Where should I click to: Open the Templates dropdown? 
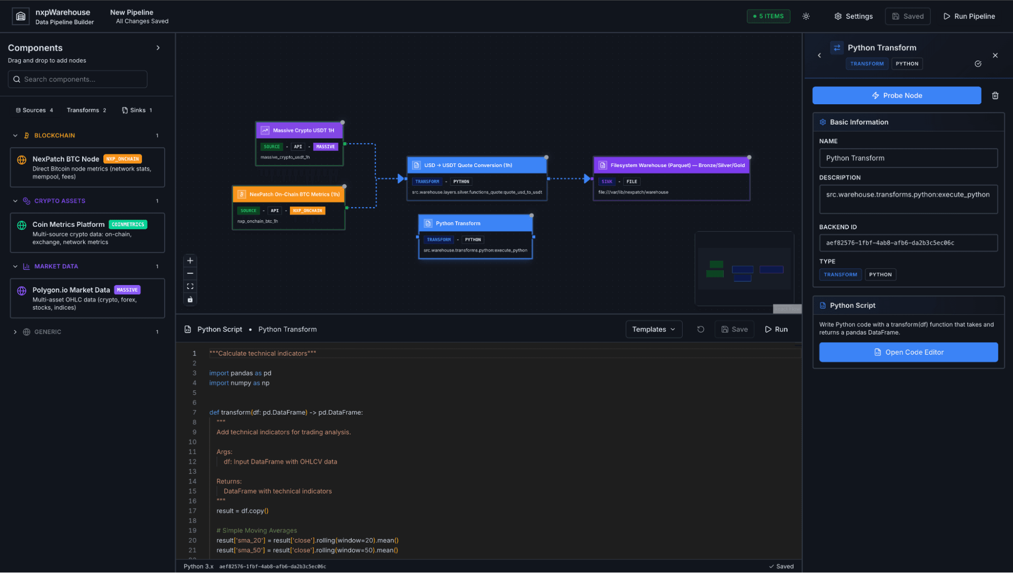pos(653,329)
